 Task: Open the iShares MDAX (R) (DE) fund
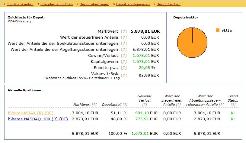(x=30, y=113)
